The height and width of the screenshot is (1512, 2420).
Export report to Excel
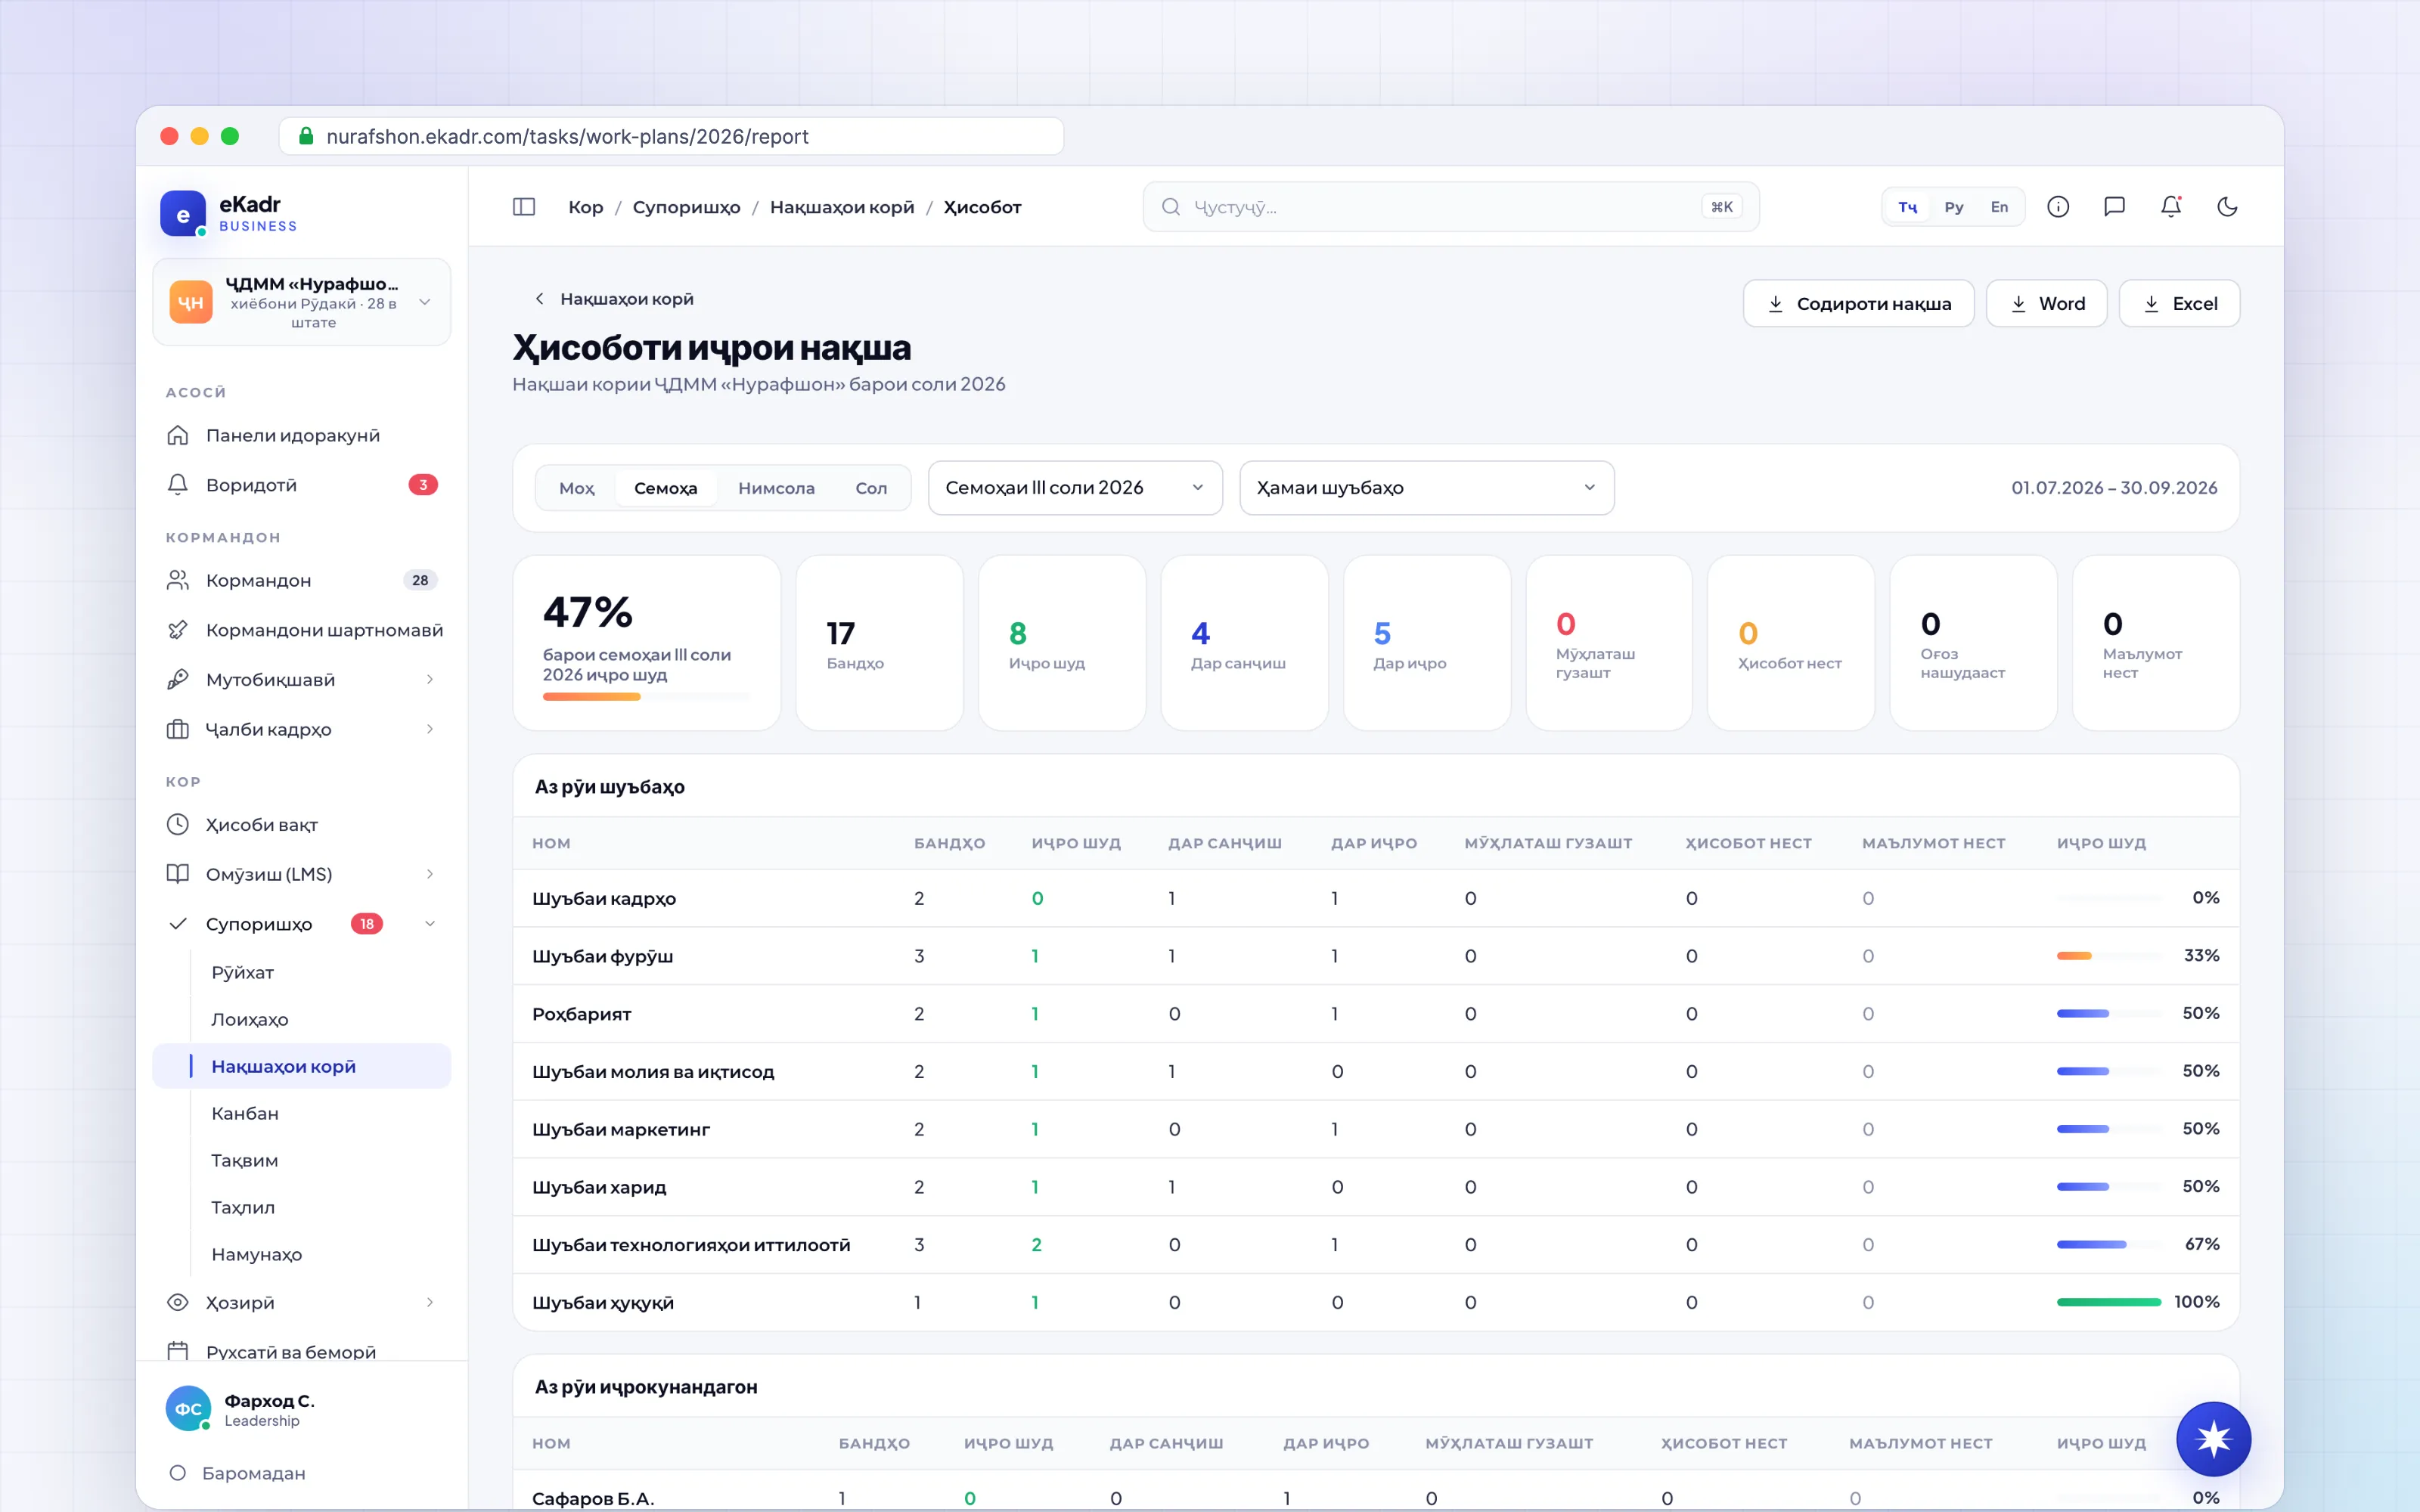pyautogui.click(x=2179, y=303)
